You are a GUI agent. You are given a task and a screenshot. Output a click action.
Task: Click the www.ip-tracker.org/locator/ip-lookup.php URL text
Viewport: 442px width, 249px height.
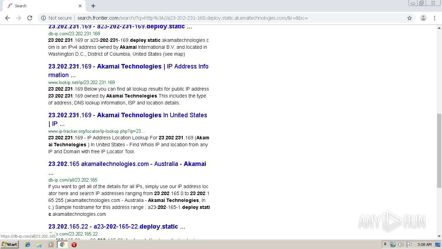96,131
